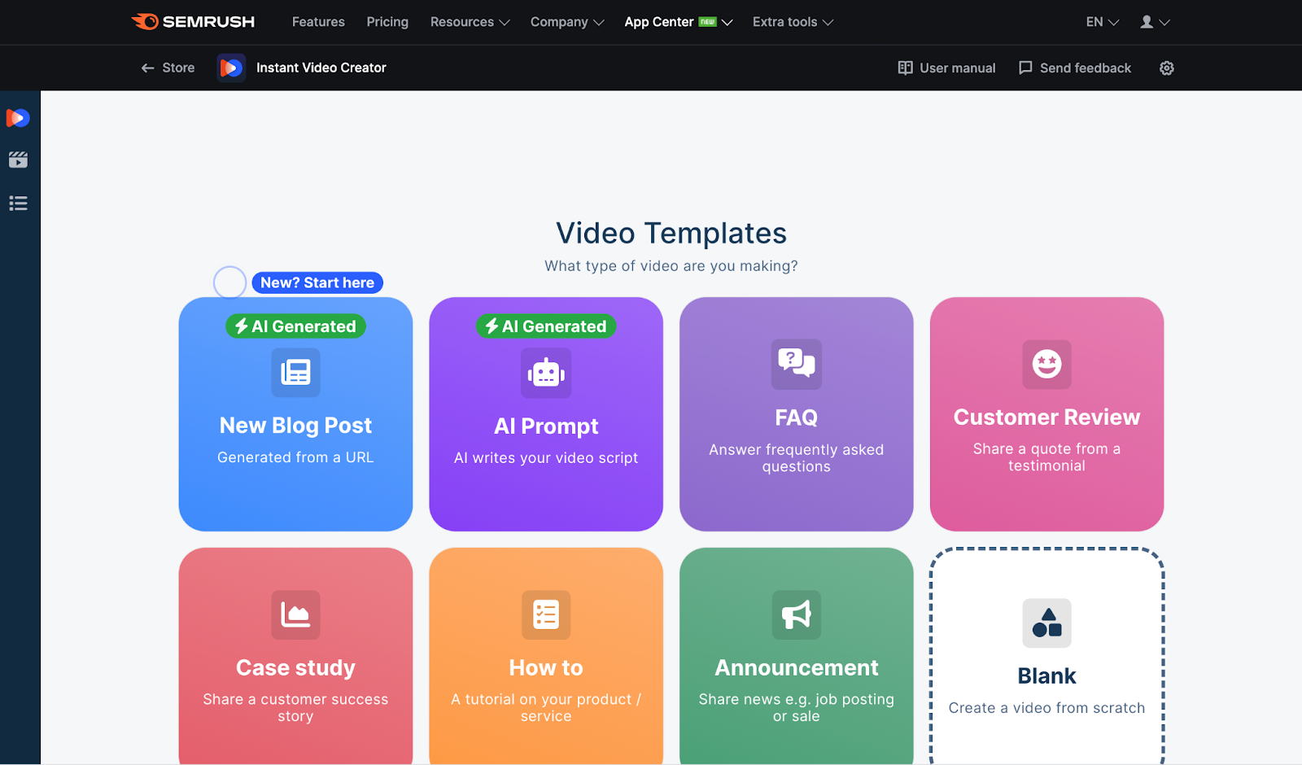Click the newspaper icon in New Blog Post
1302x765 pixels.
(x=295, y=373)
